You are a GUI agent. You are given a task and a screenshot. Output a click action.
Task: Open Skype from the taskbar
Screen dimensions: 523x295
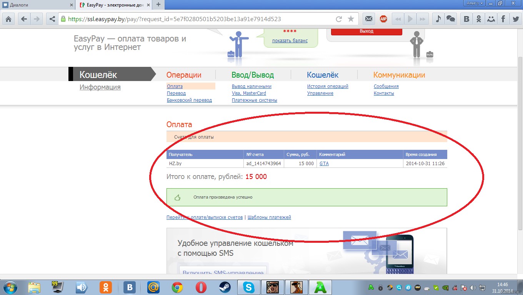(x=248, y=287)
